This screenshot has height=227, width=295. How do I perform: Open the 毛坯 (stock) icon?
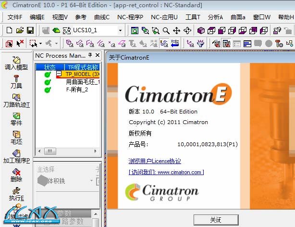click(x=16, y=135)
